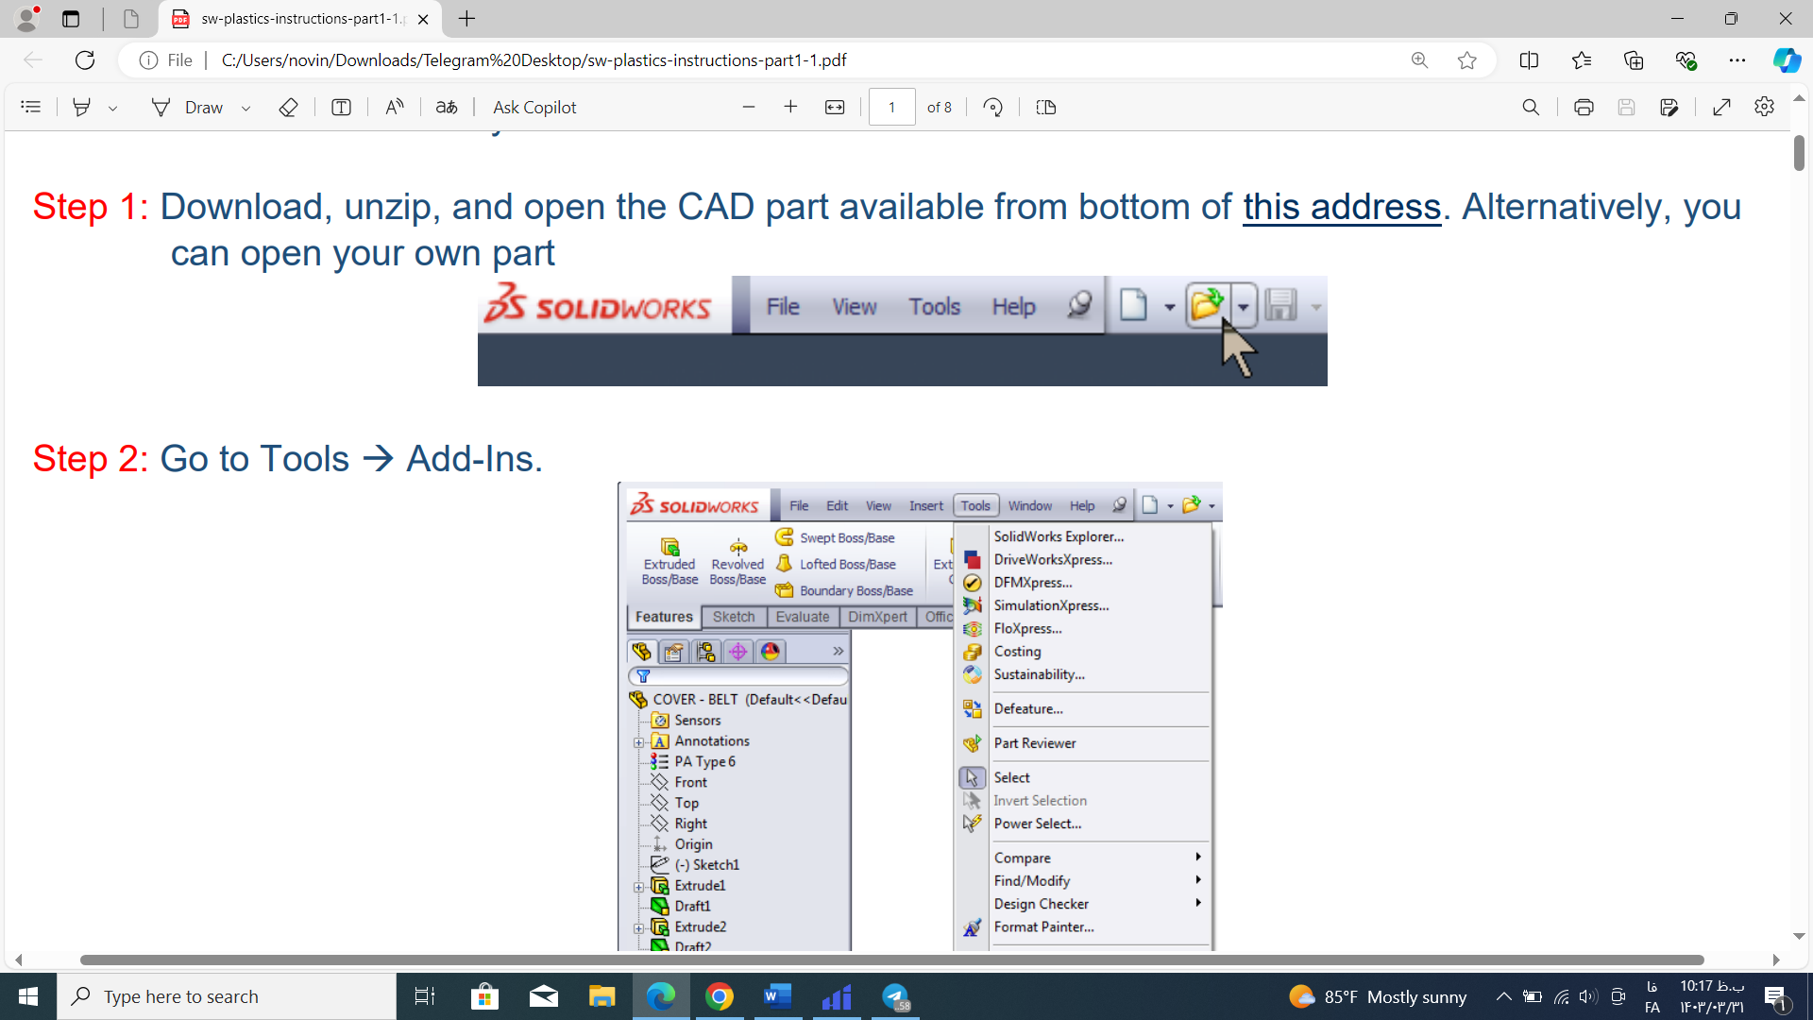Zoom out the PDF
The height and width of the screenshot is (1020, 1813).
(749, 108)
